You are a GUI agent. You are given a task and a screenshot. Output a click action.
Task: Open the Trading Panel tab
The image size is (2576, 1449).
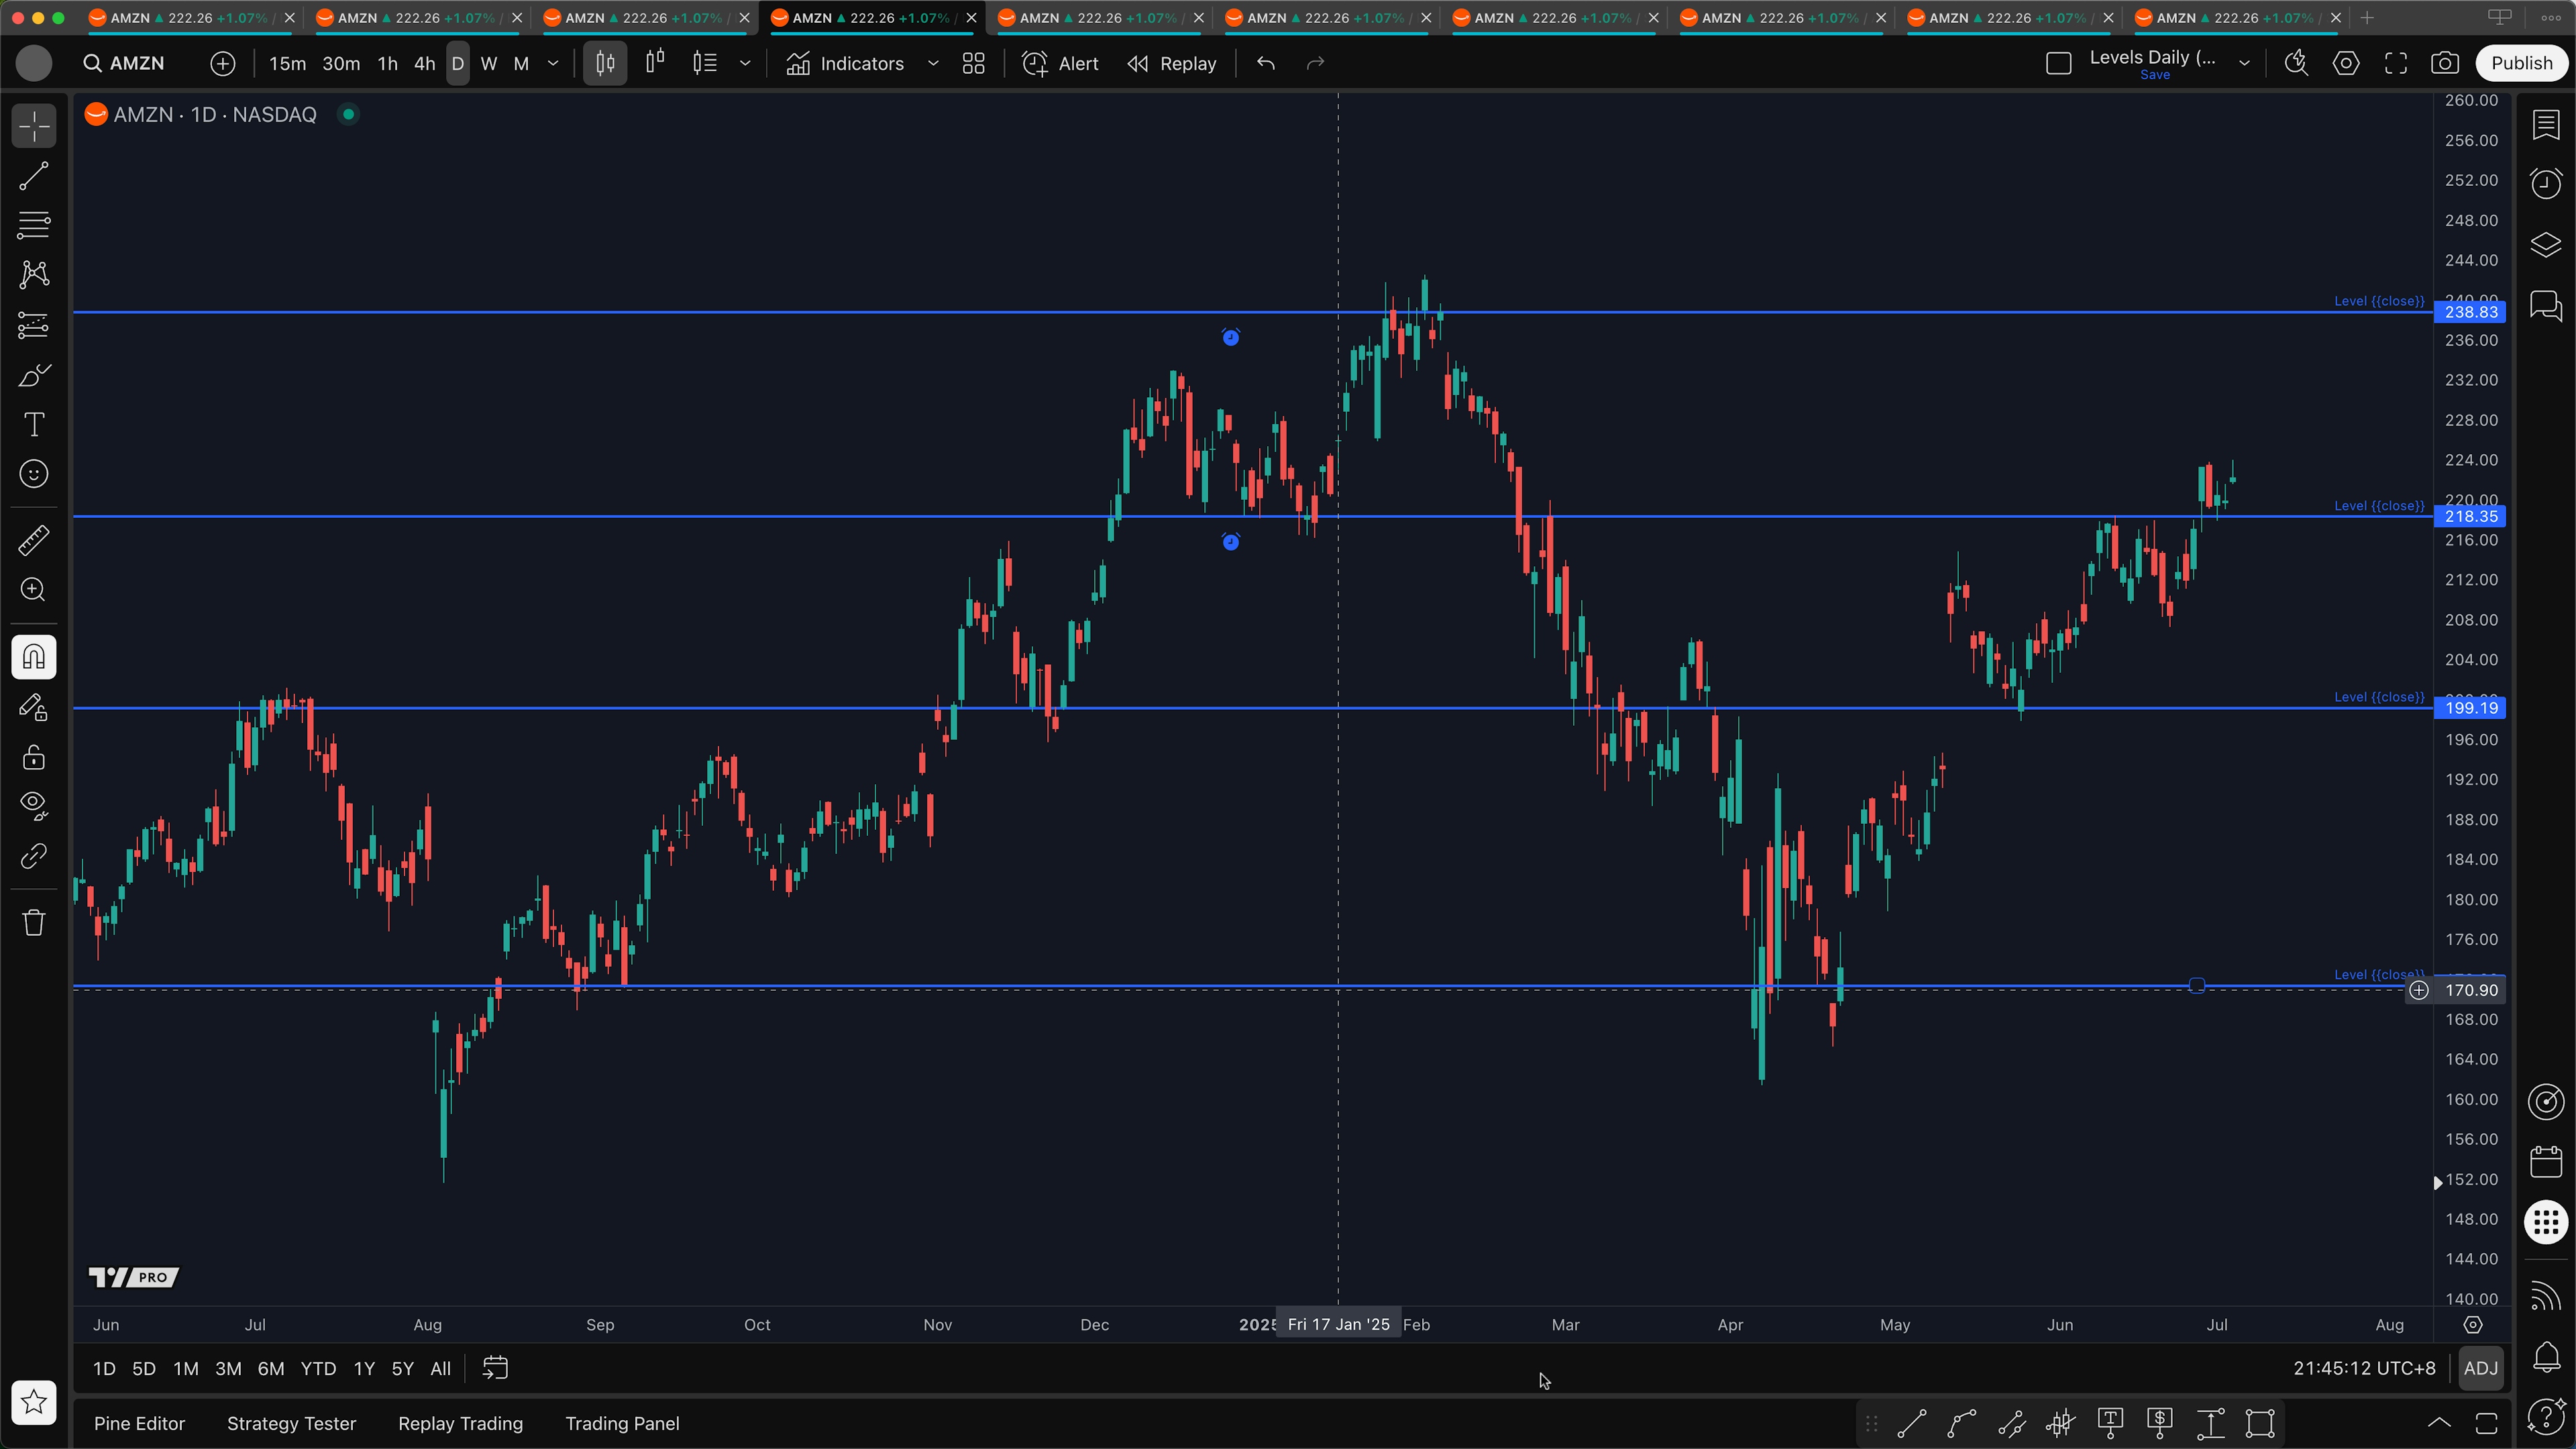point(622,1423)
